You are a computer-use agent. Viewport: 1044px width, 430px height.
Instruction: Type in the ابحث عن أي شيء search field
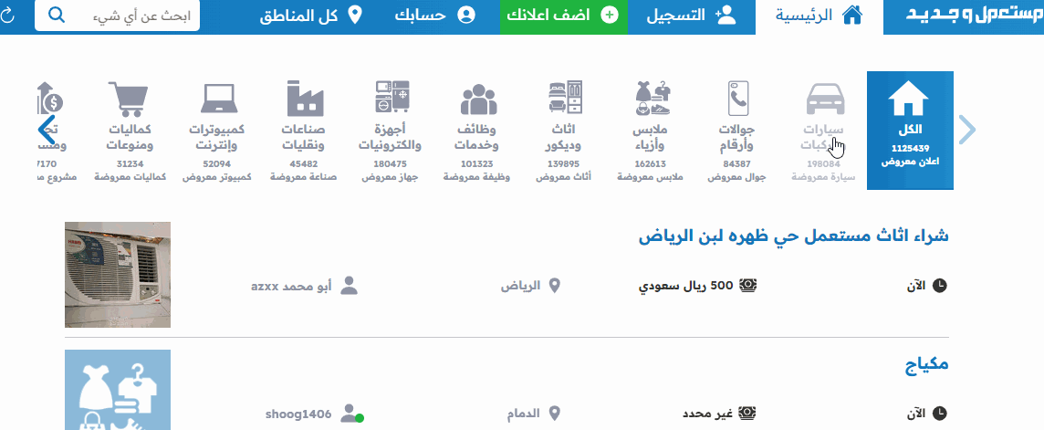137,16
